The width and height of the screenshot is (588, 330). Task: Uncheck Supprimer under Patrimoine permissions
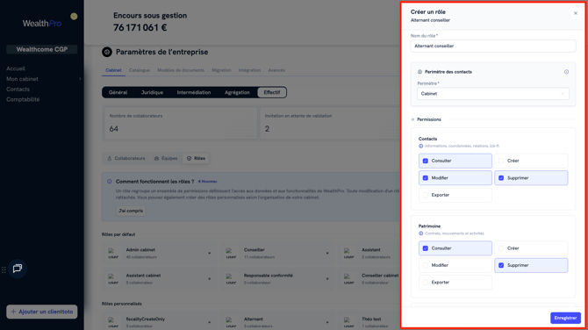click(501, 265)
